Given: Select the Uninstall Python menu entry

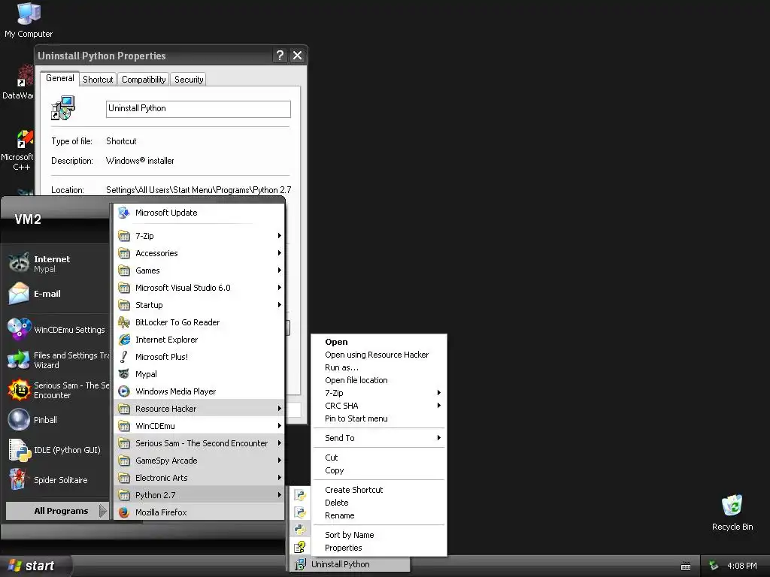Looking at the screenshot, I should point(349,564).
